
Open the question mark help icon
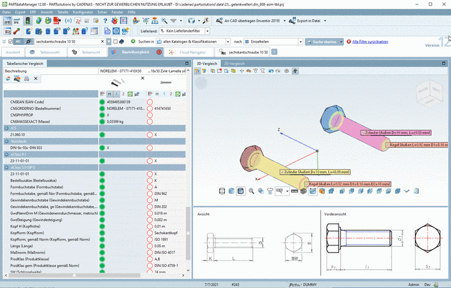pyautogui.click(x=105, y=20)
